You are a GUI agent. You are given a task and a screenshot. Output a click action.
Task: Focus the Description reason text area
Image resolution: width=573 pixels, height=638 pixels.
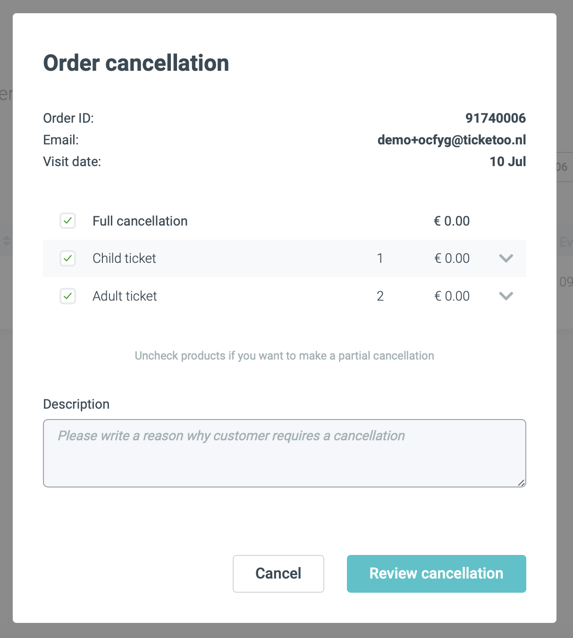(284, 453)
